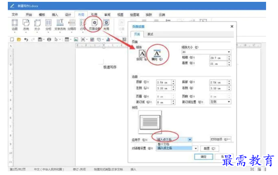Select the portrait 纵向 paper orientation
Screen dimensions: 278x175
[142, 55]
